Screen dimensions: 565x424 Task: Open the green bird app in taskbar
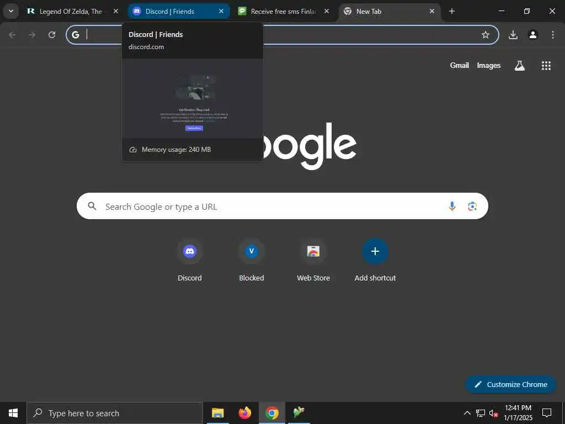point(299,413)
